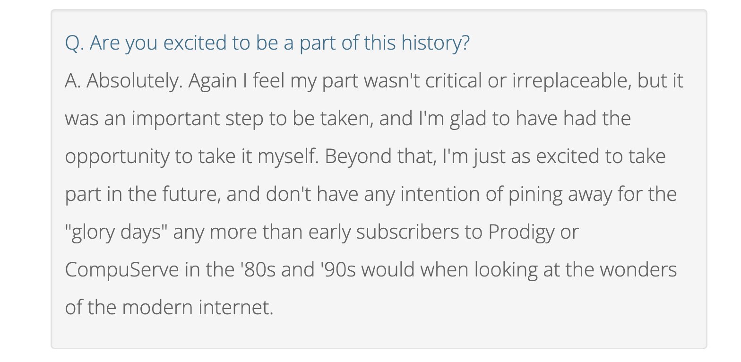741x362 pixels.
Task: Click the word "internet" in the last line
Action: (x=235, y=308)
